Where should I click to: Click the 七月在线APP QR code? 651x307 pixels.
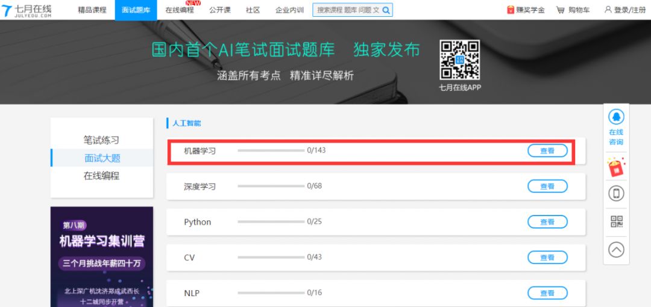click(x=459, y=60)
